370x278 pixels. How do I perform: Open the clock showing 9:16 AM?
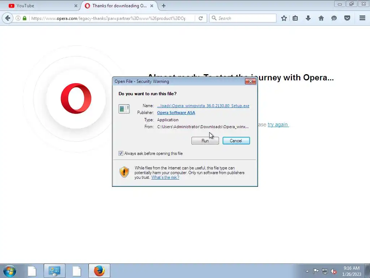tap(352, 271)
